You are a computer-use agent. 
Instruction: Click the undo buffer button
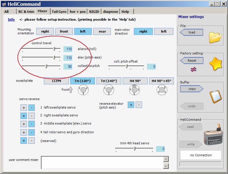[x=192, y=106]
